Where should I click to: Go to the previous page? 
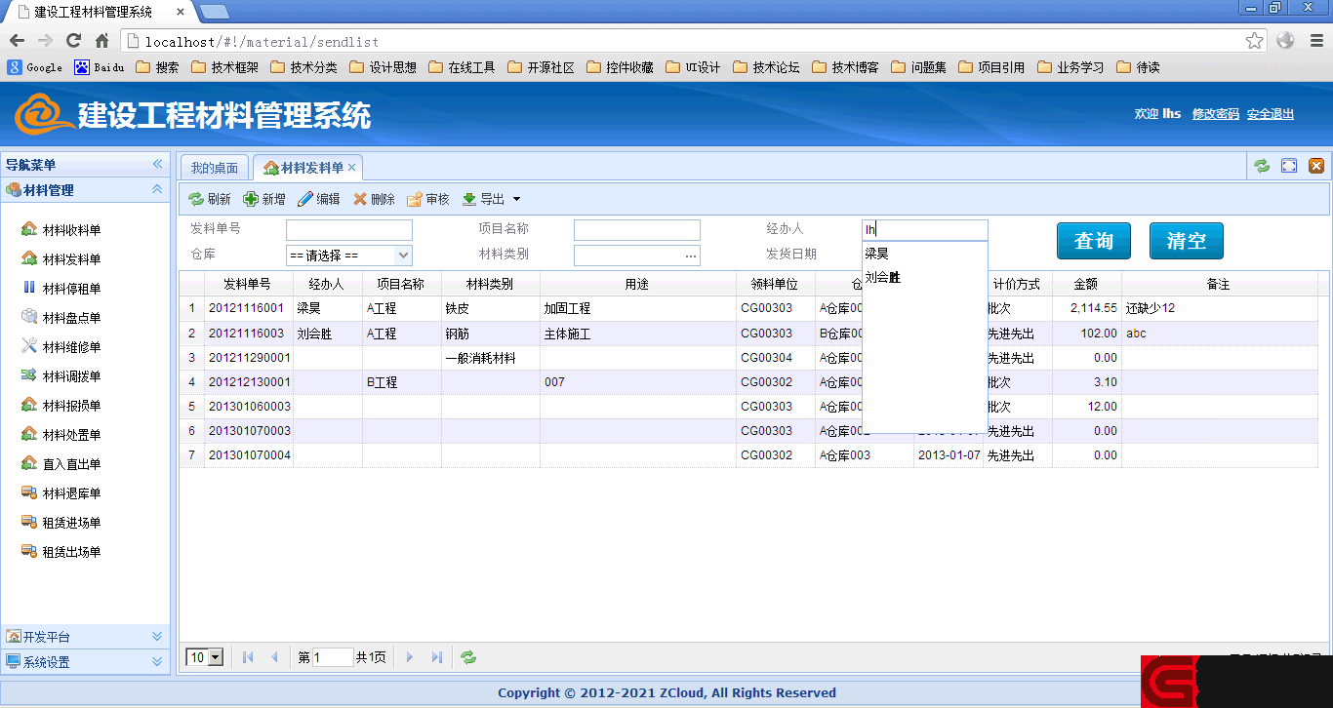(x=274, y=657)
